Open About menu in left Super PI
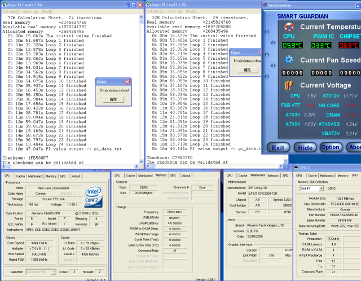Image resolution: width=361 pixels, height=281 pixels. click(x=30, y=11)
